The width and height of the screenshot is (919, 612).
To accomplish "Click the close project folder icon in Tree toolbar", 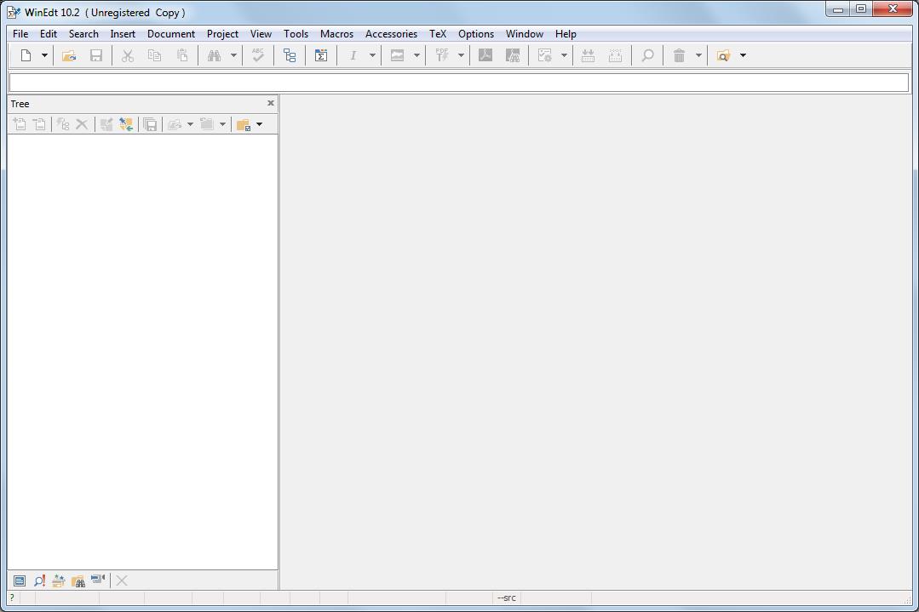I will [207, 124].
